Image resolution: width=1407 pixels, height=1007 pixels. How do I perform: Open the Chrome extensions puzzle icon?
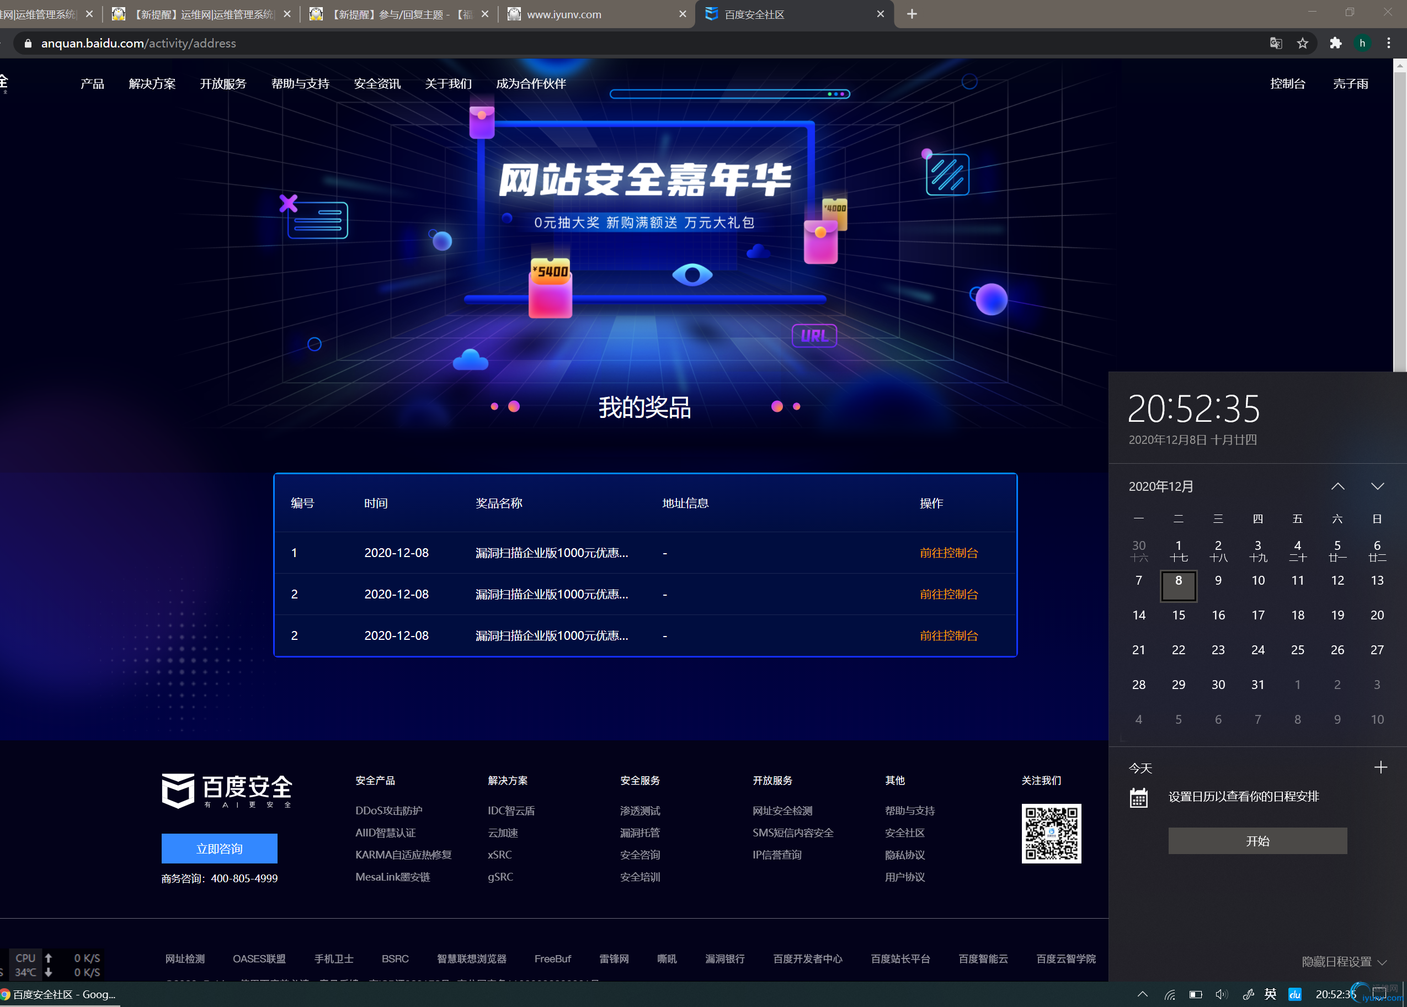click(1336, 44)
